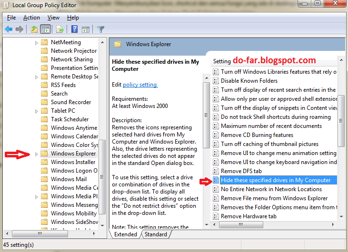Switch to the Extended tab
This screenshot has width=348, height=252.
coord(125,234)
